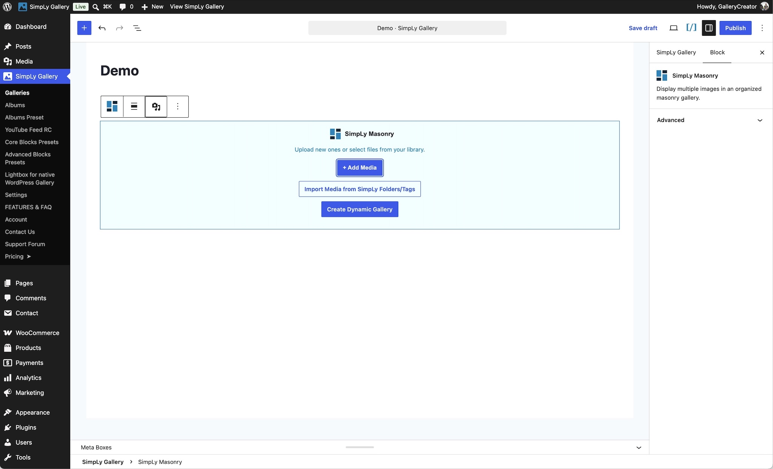Click Save draft link

(x=643, y=28)
